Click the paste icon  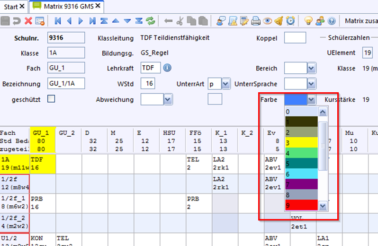[203, 21]
